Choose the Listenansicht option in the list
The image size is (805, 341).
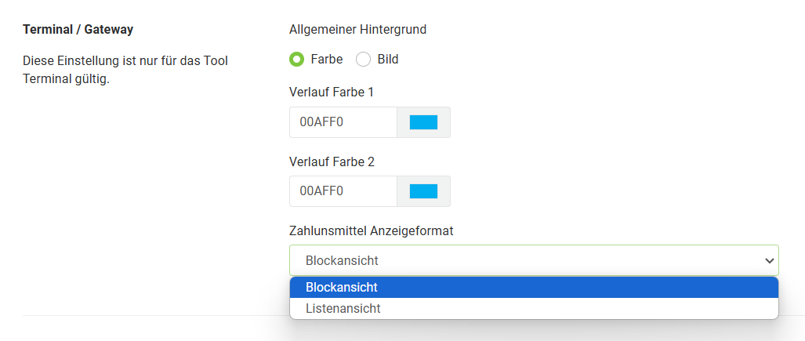coord(534,309)
